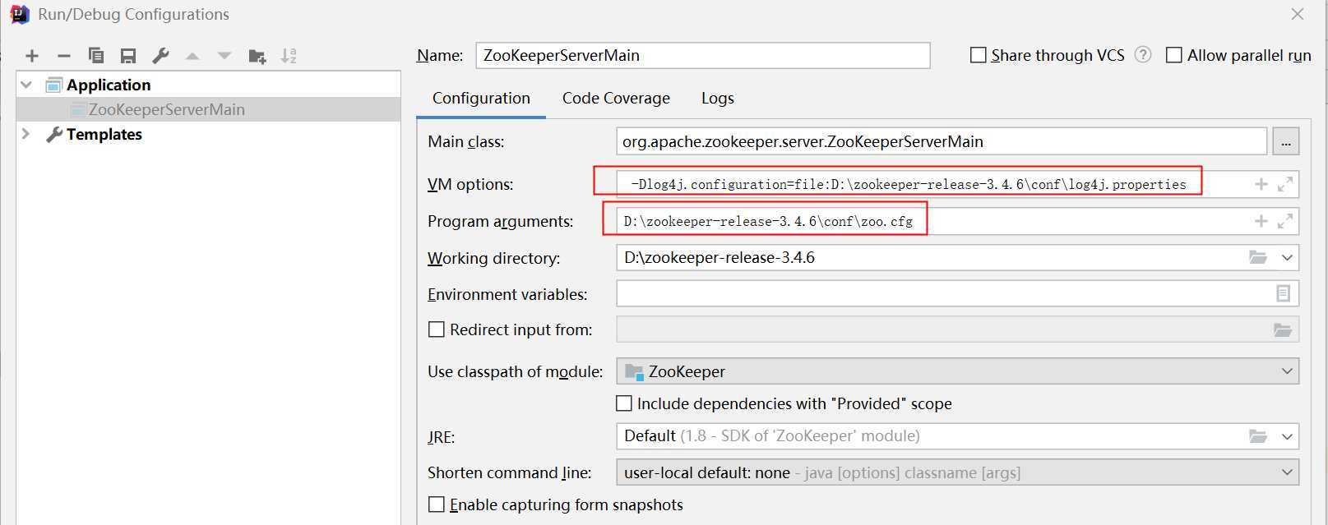Open Environment variables editor icon
Image resolution: width=1328 pixels, height=525 pixels.
pyautogui.click(x=1283, y=293)
